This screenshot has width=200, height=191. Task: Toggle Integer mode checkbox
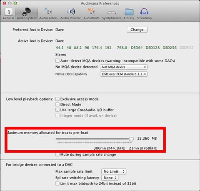click(x=57, y=116)
